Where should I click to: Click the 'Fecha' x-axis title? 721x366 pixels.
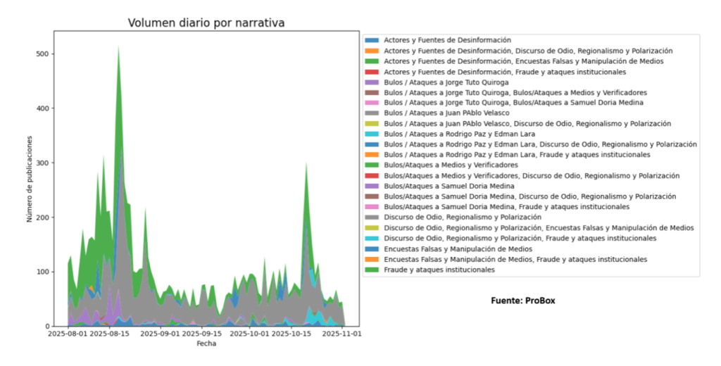point(206,344)
